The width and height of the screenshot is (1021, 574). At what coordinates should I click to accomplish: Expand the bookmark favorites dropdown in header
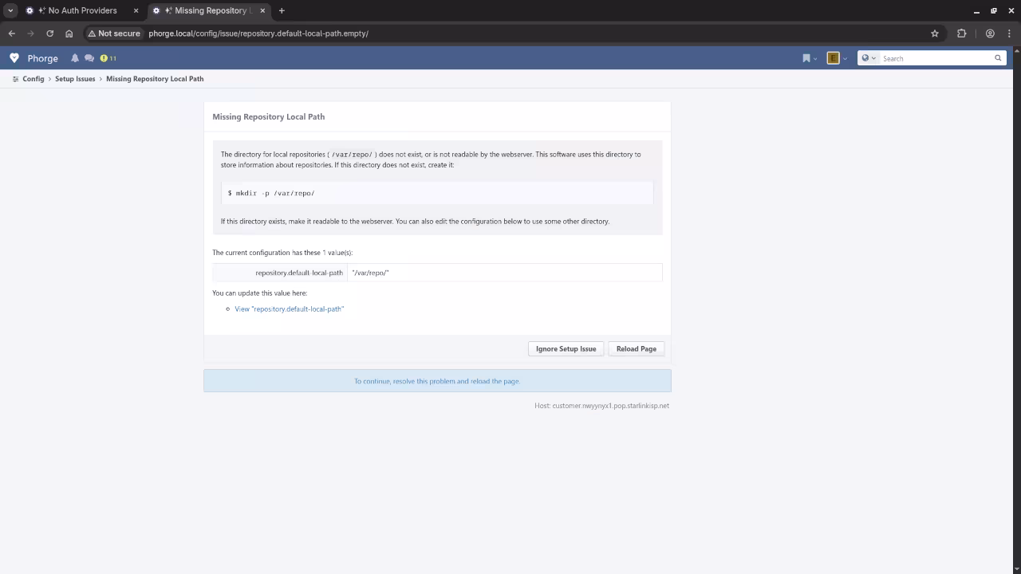point(809,58)
